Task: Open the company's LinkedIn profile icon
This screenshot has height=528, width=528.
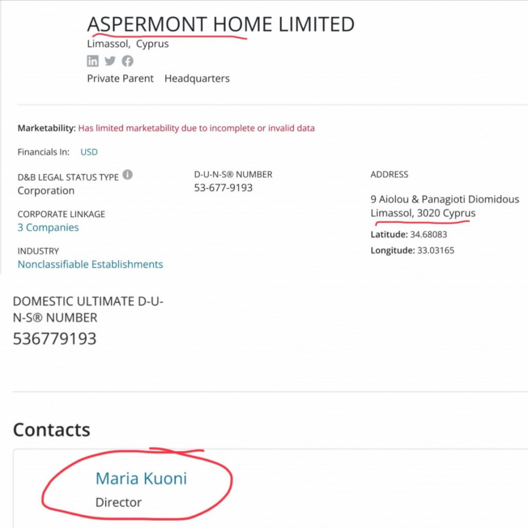Action: pyautogui.click(x=93, y=61)
